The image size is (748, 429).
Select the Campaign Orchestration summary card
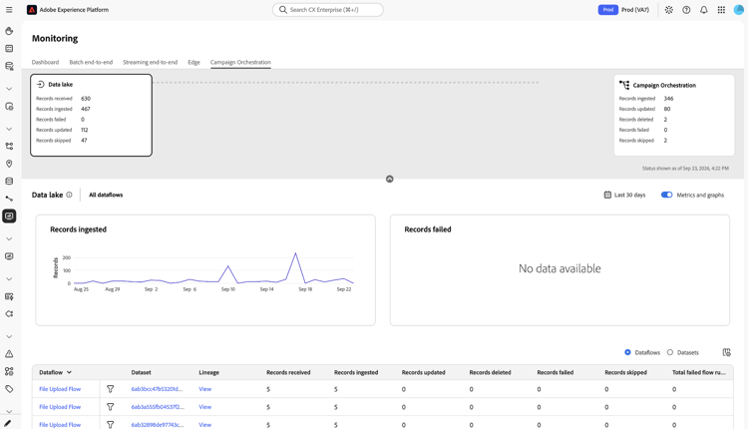coord(674,115)
